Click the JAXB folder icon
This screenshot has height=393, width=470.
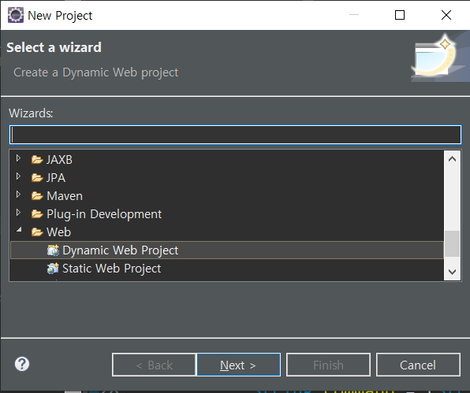coord(37,160)
